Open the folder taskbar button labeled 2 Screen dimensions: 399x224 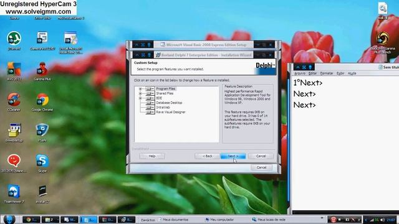coord(50,220)
